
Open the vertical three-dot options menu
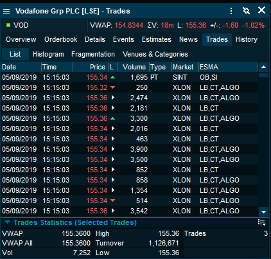(231, 11)
